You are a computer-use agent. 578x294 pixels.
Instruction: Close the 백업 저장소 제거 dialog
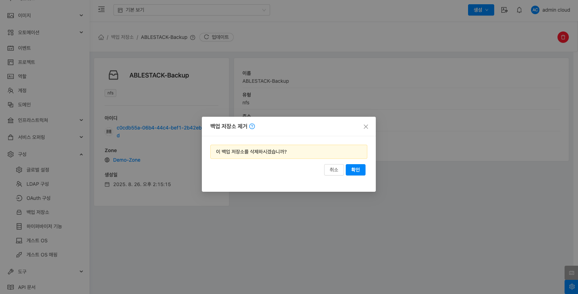click(x=366, y=127)
